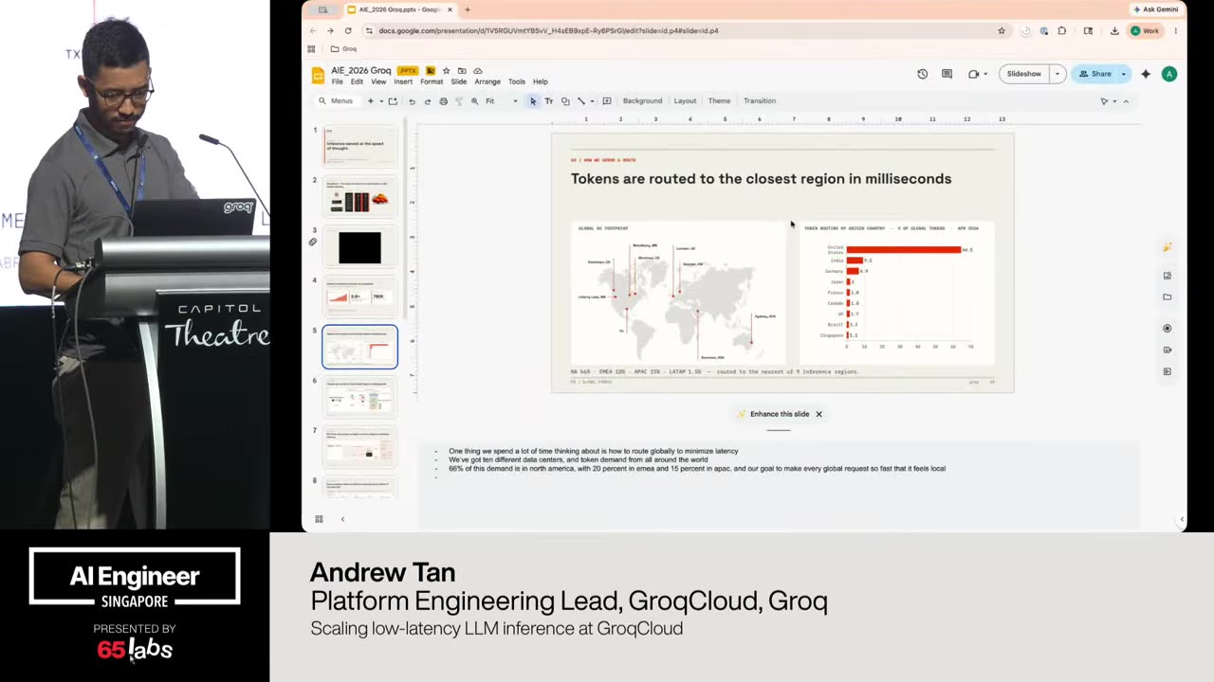Open the comments history icon
This screenshot has height=682, width=1214.
(947, 74)
